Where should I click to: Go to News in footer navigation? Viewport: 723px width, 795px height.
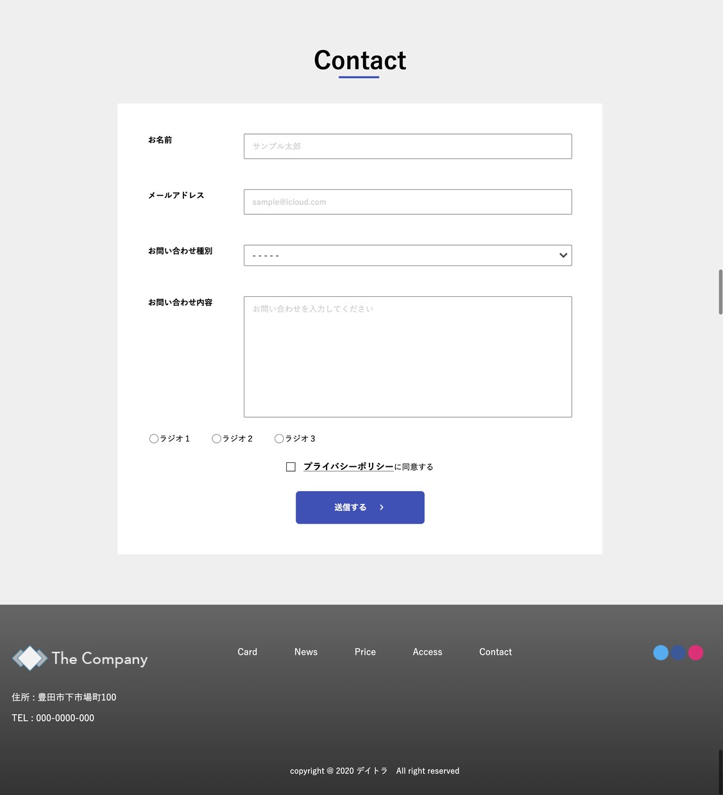click(x=306, y=652)
